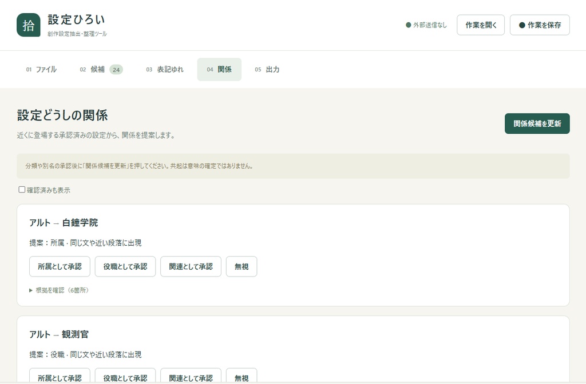Click the 創作設定抽出・整理ツール subtitle

[x=77, y=34]
